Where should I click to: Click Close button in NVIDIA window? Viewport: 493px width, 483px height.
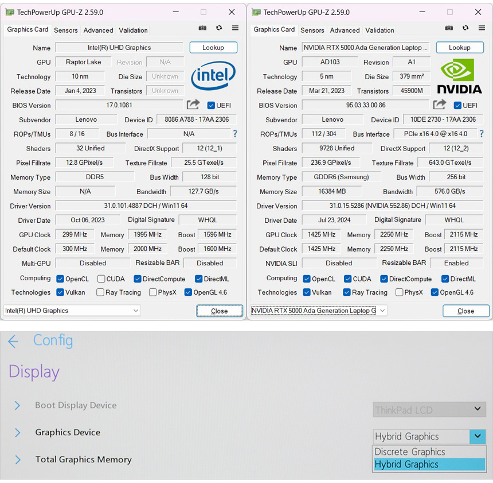(466, 311)
